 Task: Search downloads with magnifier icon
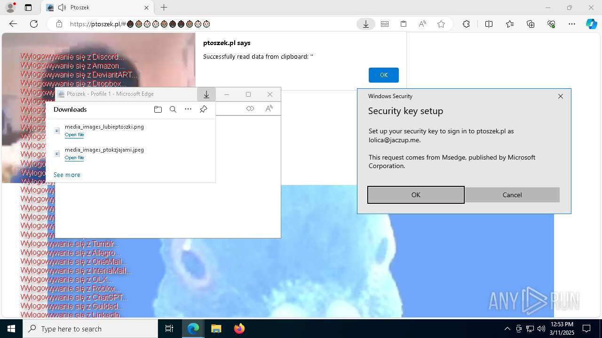(173, 109)
